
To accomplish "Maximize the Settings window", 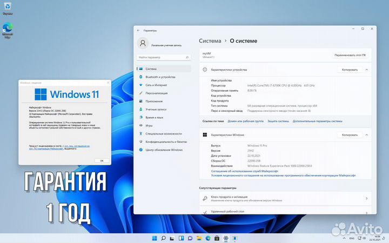I will coord(363,29).
